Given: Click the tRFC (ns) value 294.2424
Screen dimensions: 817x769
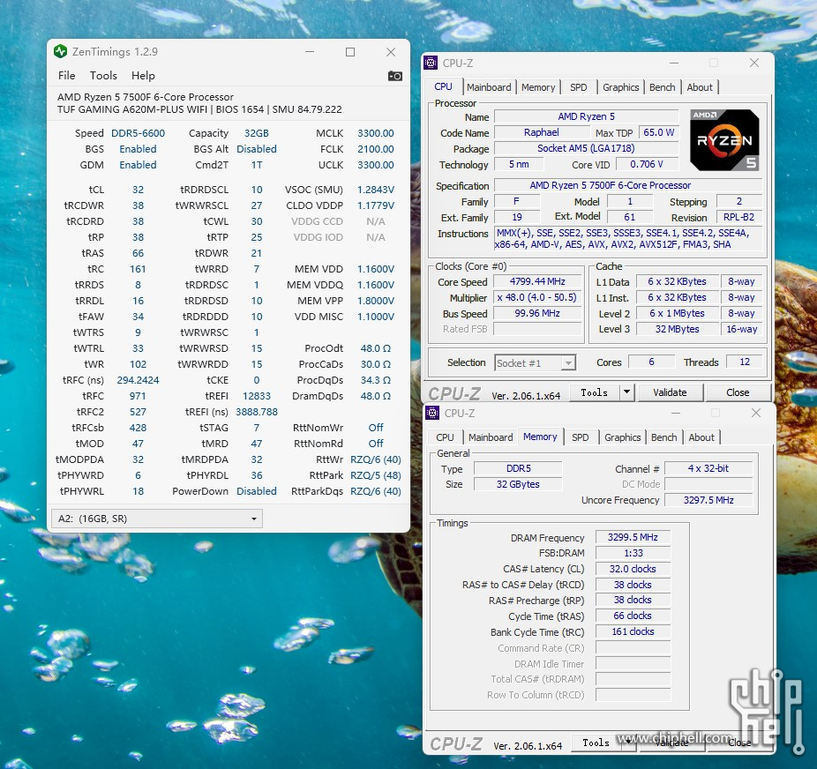Looking at the screenshot, I should tap(138, 380).
